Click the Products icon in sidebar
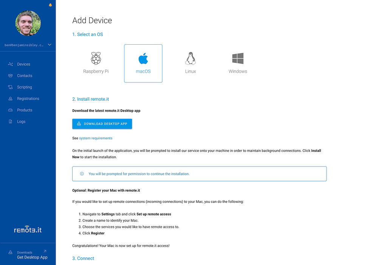The width and height of the screenshot is (387, 265). (10, 110)
